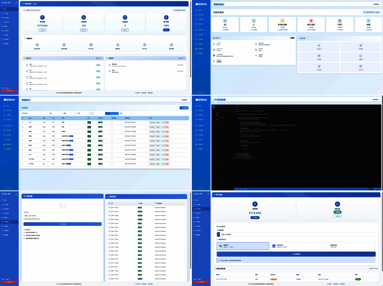
Task: Open 订单记录 in the 账户余额 page sidebar
Action: (199, 213)
